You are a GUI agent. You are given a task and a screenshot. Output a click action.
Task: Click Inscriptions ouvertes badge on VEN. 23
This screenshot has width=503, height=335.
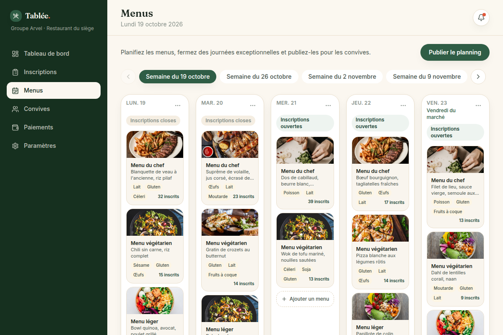coord(455,132)
